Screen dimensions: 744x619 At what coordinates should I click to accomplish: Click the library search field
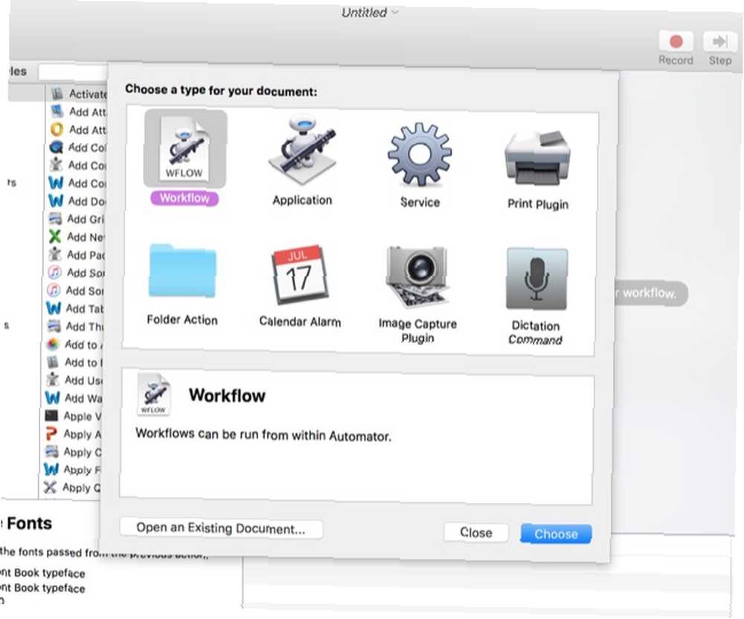click(73, 72)
